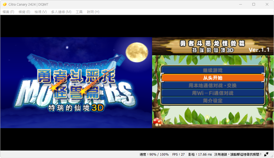Select the highlighted 从头开始 option
The image size is (274, 158).
pyautogui.click(x=213, y=78)
